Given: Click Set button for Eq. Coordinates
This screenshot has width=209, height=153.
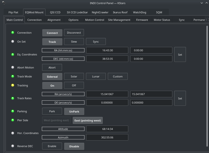Looking at the screenshot, I should [x=180, y=55].
